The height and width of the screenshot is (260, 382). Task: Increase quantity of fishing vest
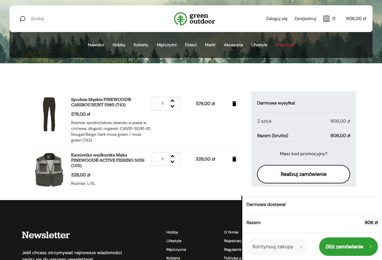tap(172, 156)
